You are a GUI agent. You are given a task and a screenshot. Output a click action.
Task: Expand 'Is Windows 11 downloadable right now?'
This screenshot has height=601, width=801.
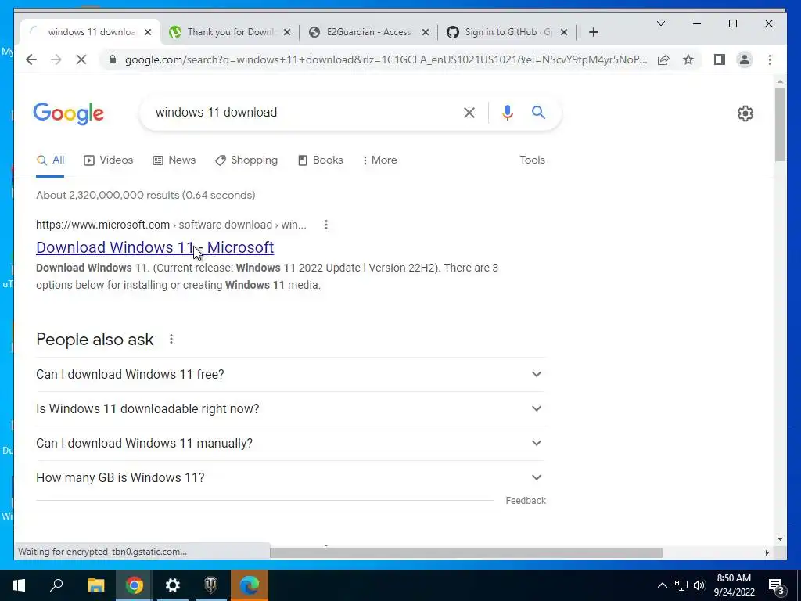click(x=289, y=408)
